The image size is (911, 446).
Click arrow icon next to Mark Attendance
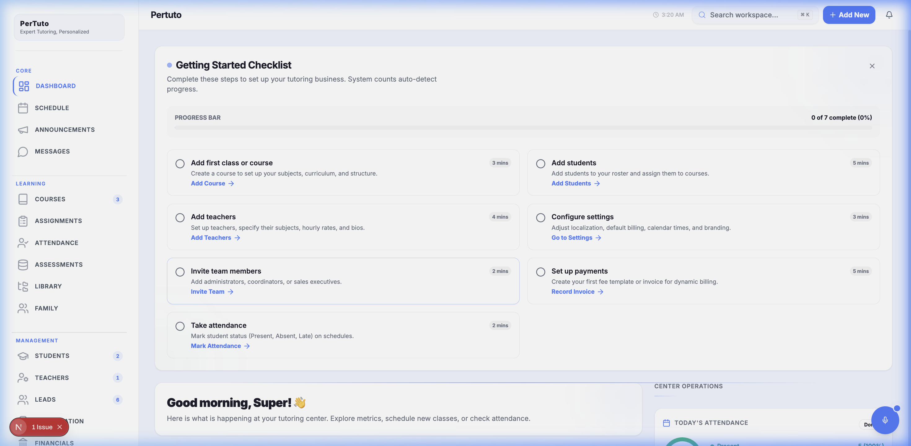[247, 346]
